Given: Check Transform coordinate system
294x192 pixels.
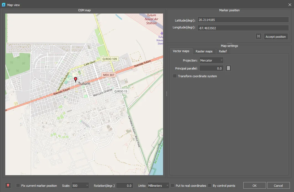Looking at the screenshot, I should point(175,76).
